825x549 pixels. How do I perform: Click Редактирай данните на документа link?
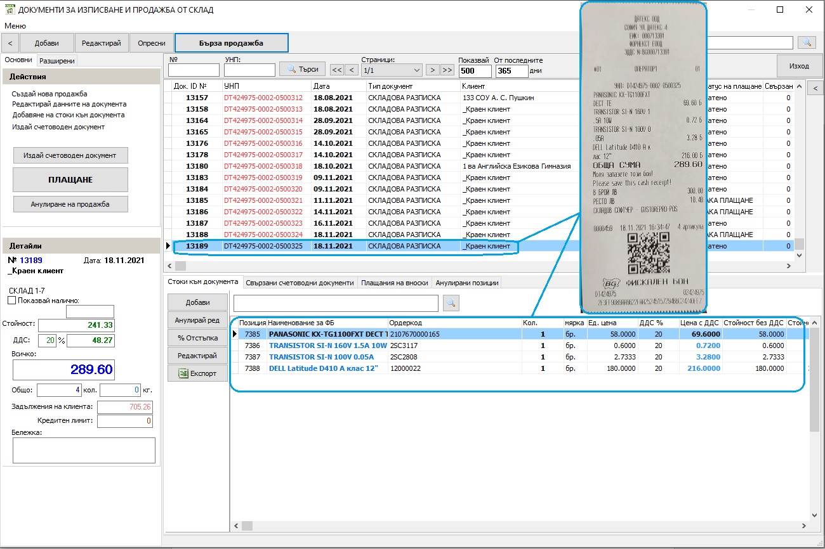[69, 104]
